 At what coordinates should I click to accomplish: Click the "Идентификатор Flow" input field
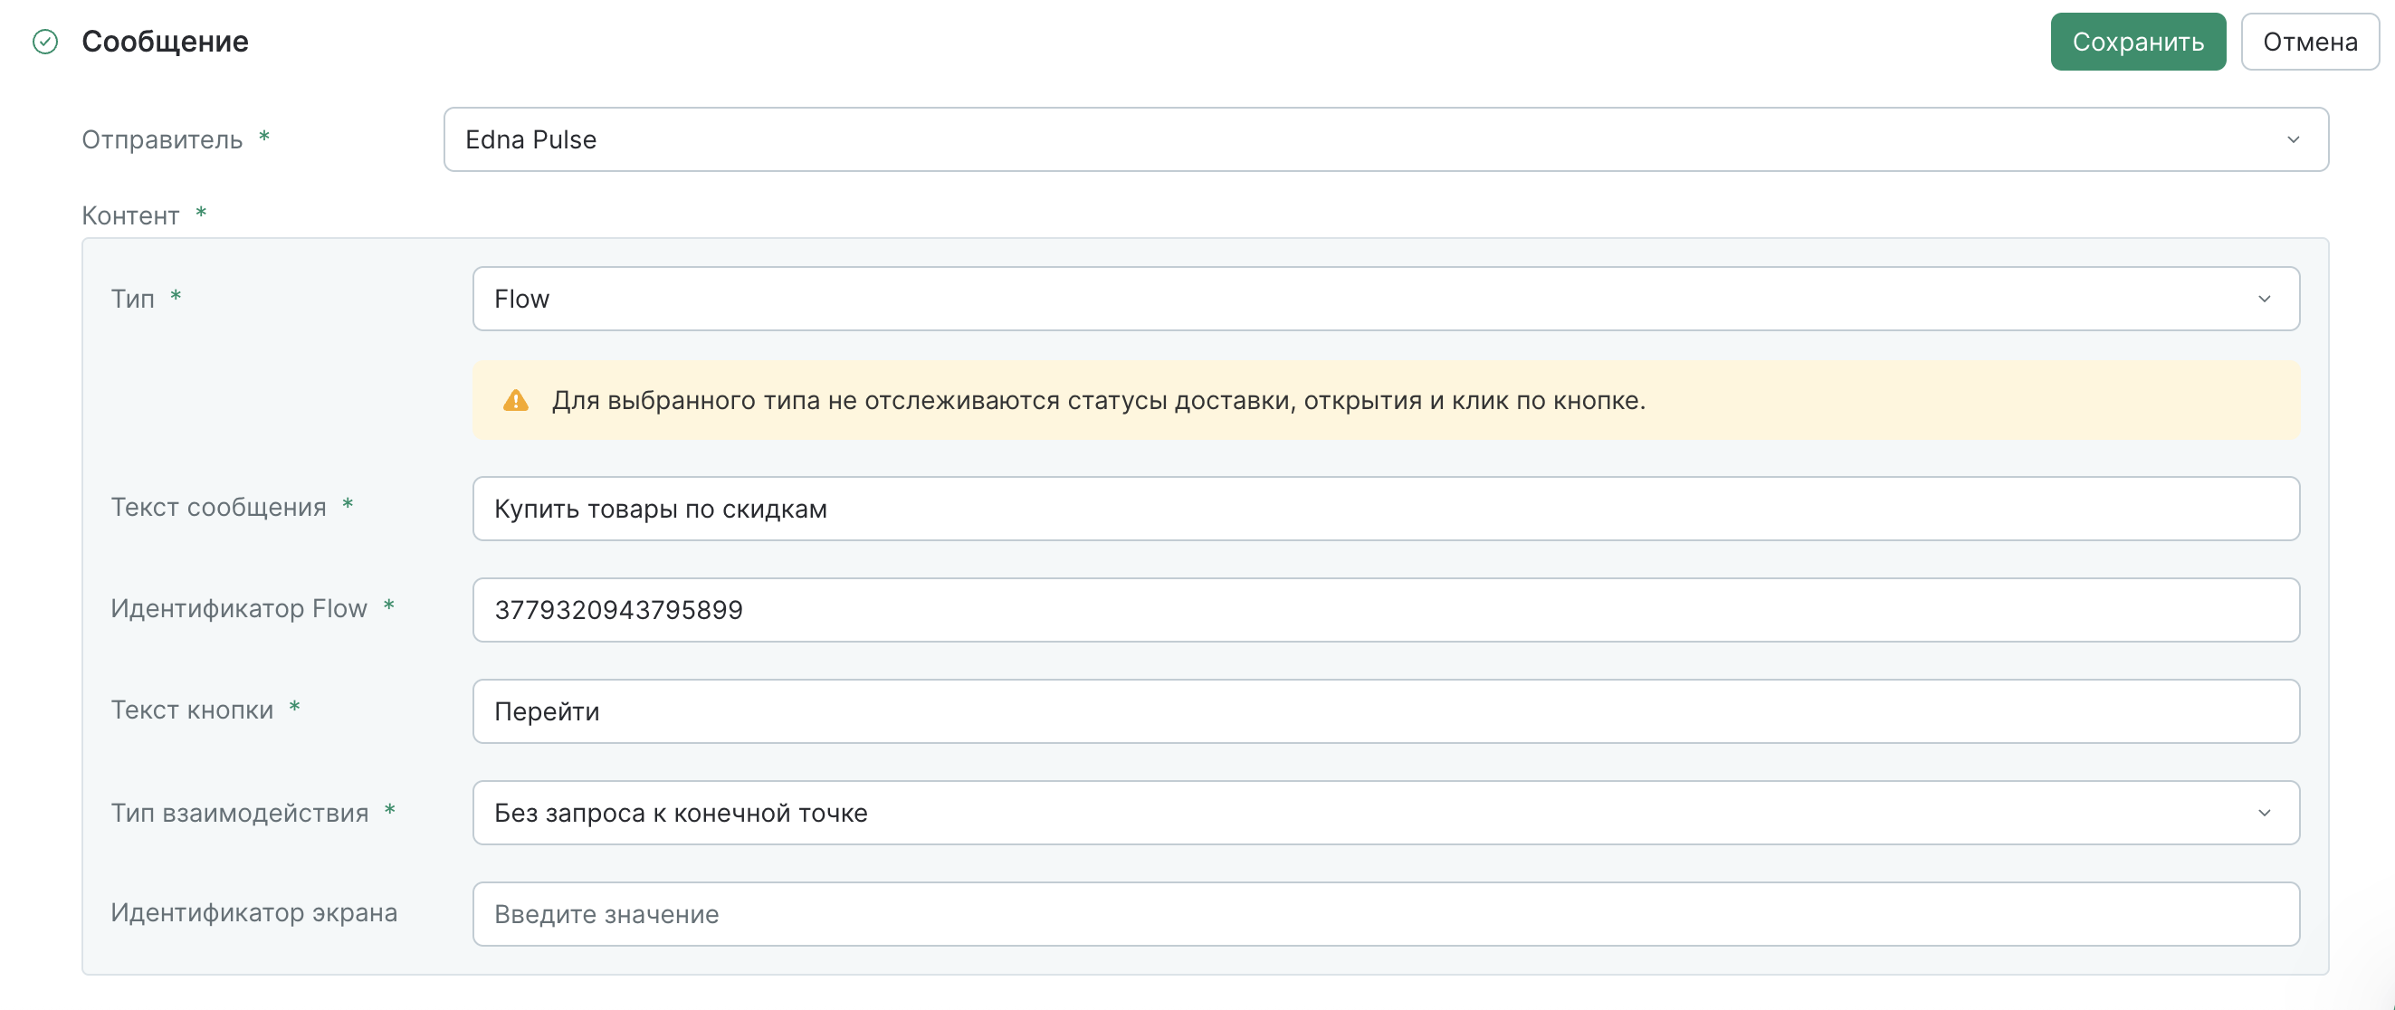(1385, 609)
